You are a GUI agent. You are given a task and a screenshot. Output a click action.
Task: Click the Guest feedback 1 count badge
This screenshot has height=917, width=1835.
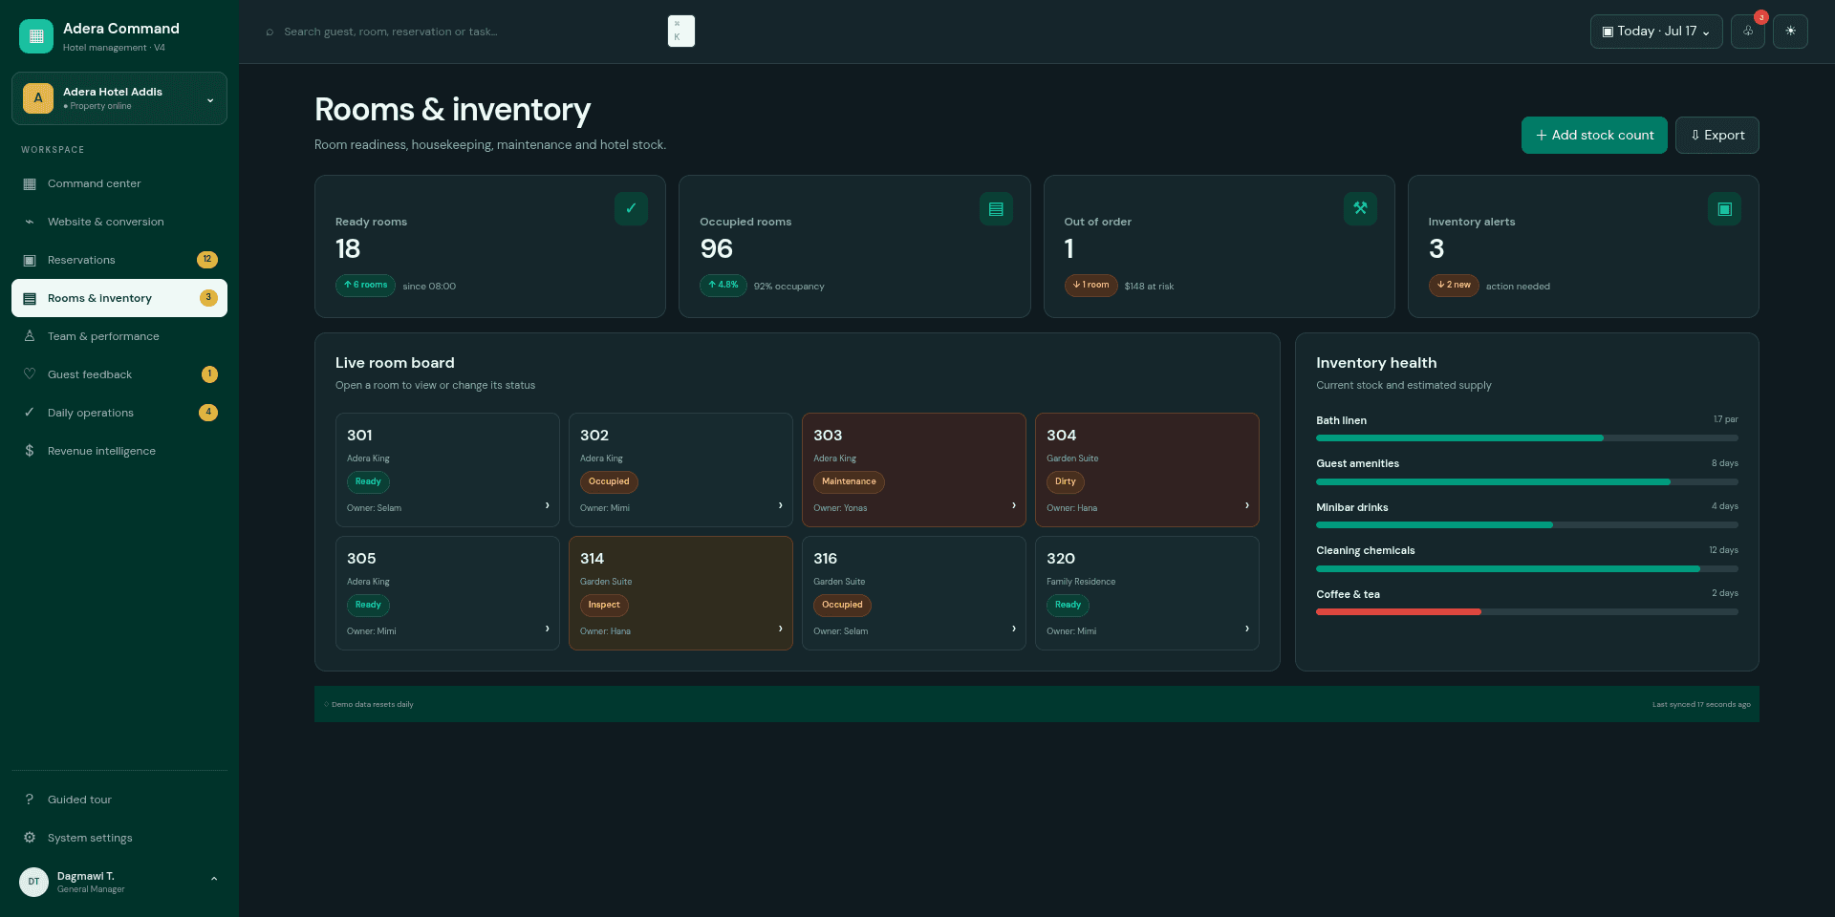click(x=209, y=374)
